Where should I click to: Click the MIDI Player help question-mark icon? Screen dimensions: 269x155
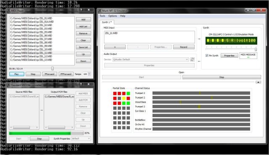coord(81,10)
